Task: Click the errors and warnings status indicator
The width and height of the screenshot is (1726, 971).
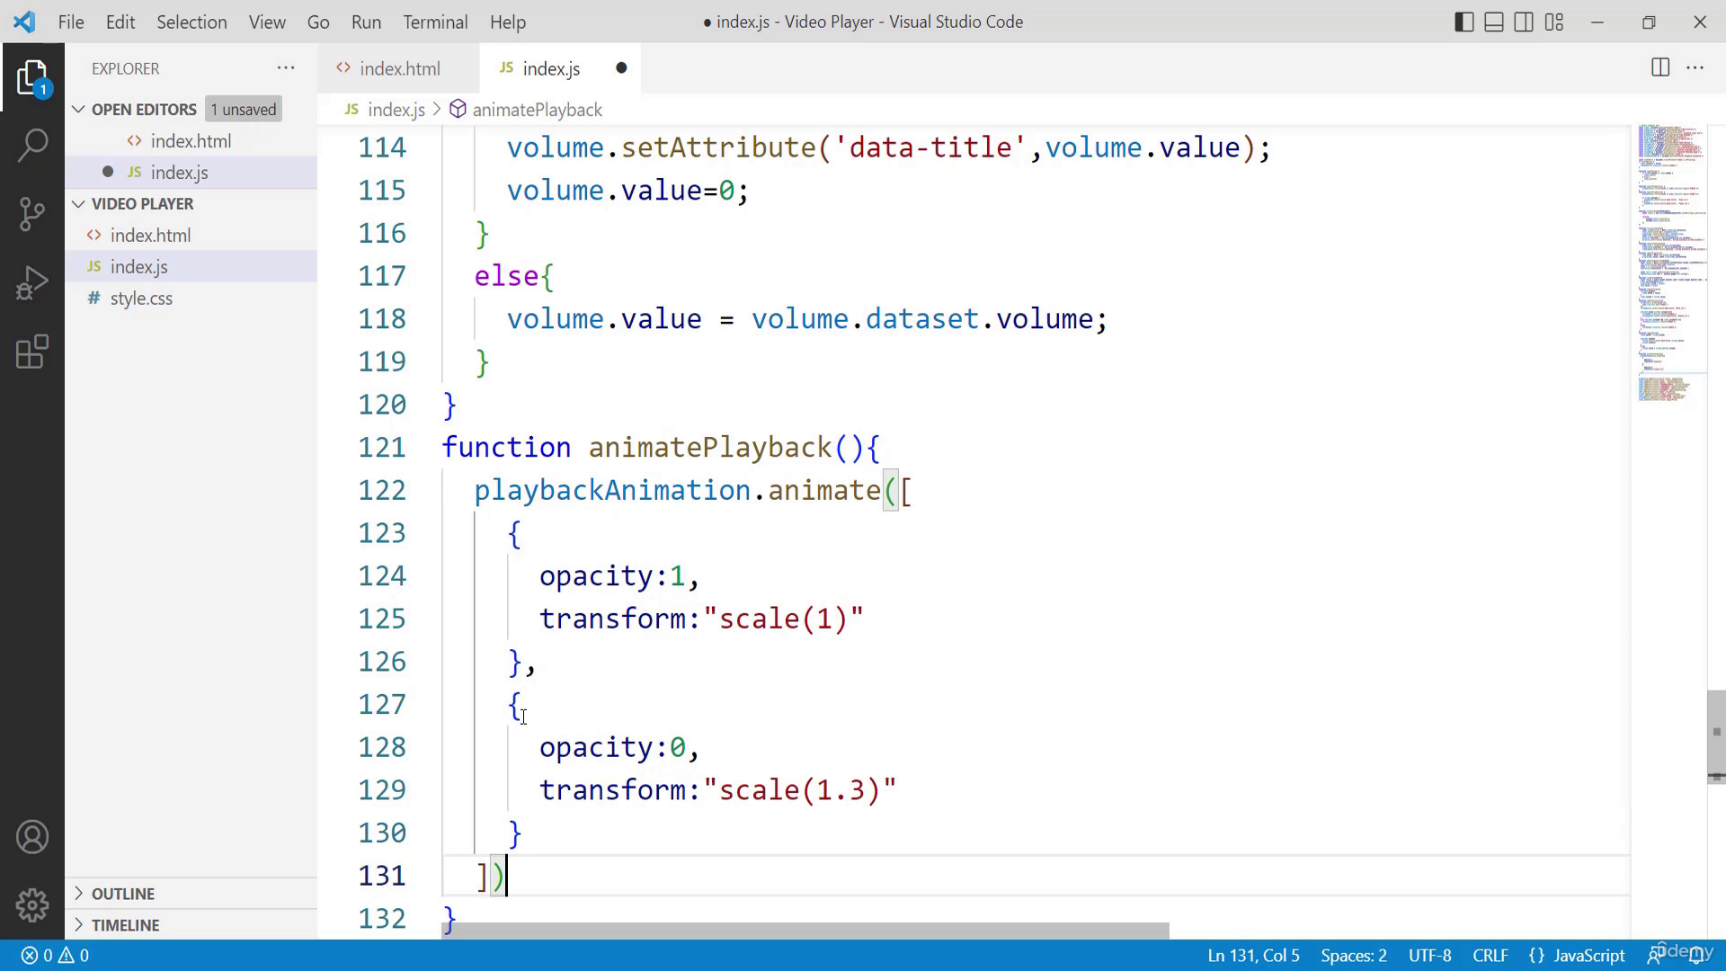Action: coord(56,955)
